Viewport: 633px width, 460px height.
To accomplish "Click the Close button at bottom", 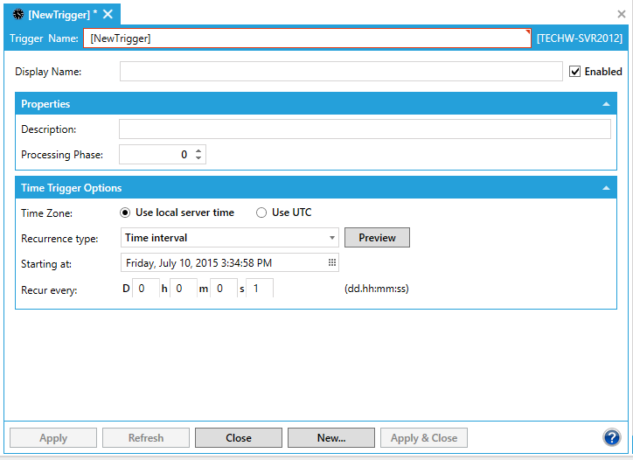I will click(x=238, y=438).
